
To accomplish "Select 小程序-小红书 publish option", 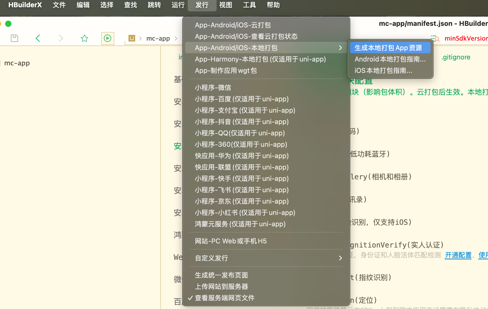I will point(266,213).
